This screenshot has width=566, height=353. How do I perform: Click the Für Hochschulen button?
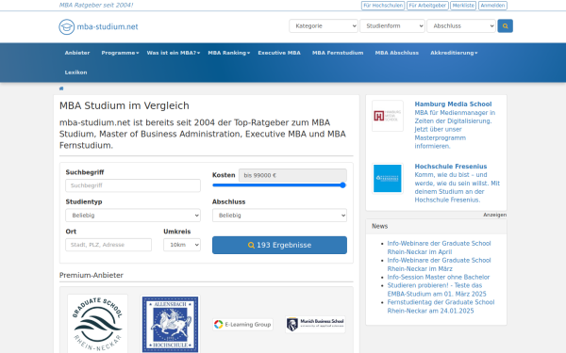coord(383,6)
